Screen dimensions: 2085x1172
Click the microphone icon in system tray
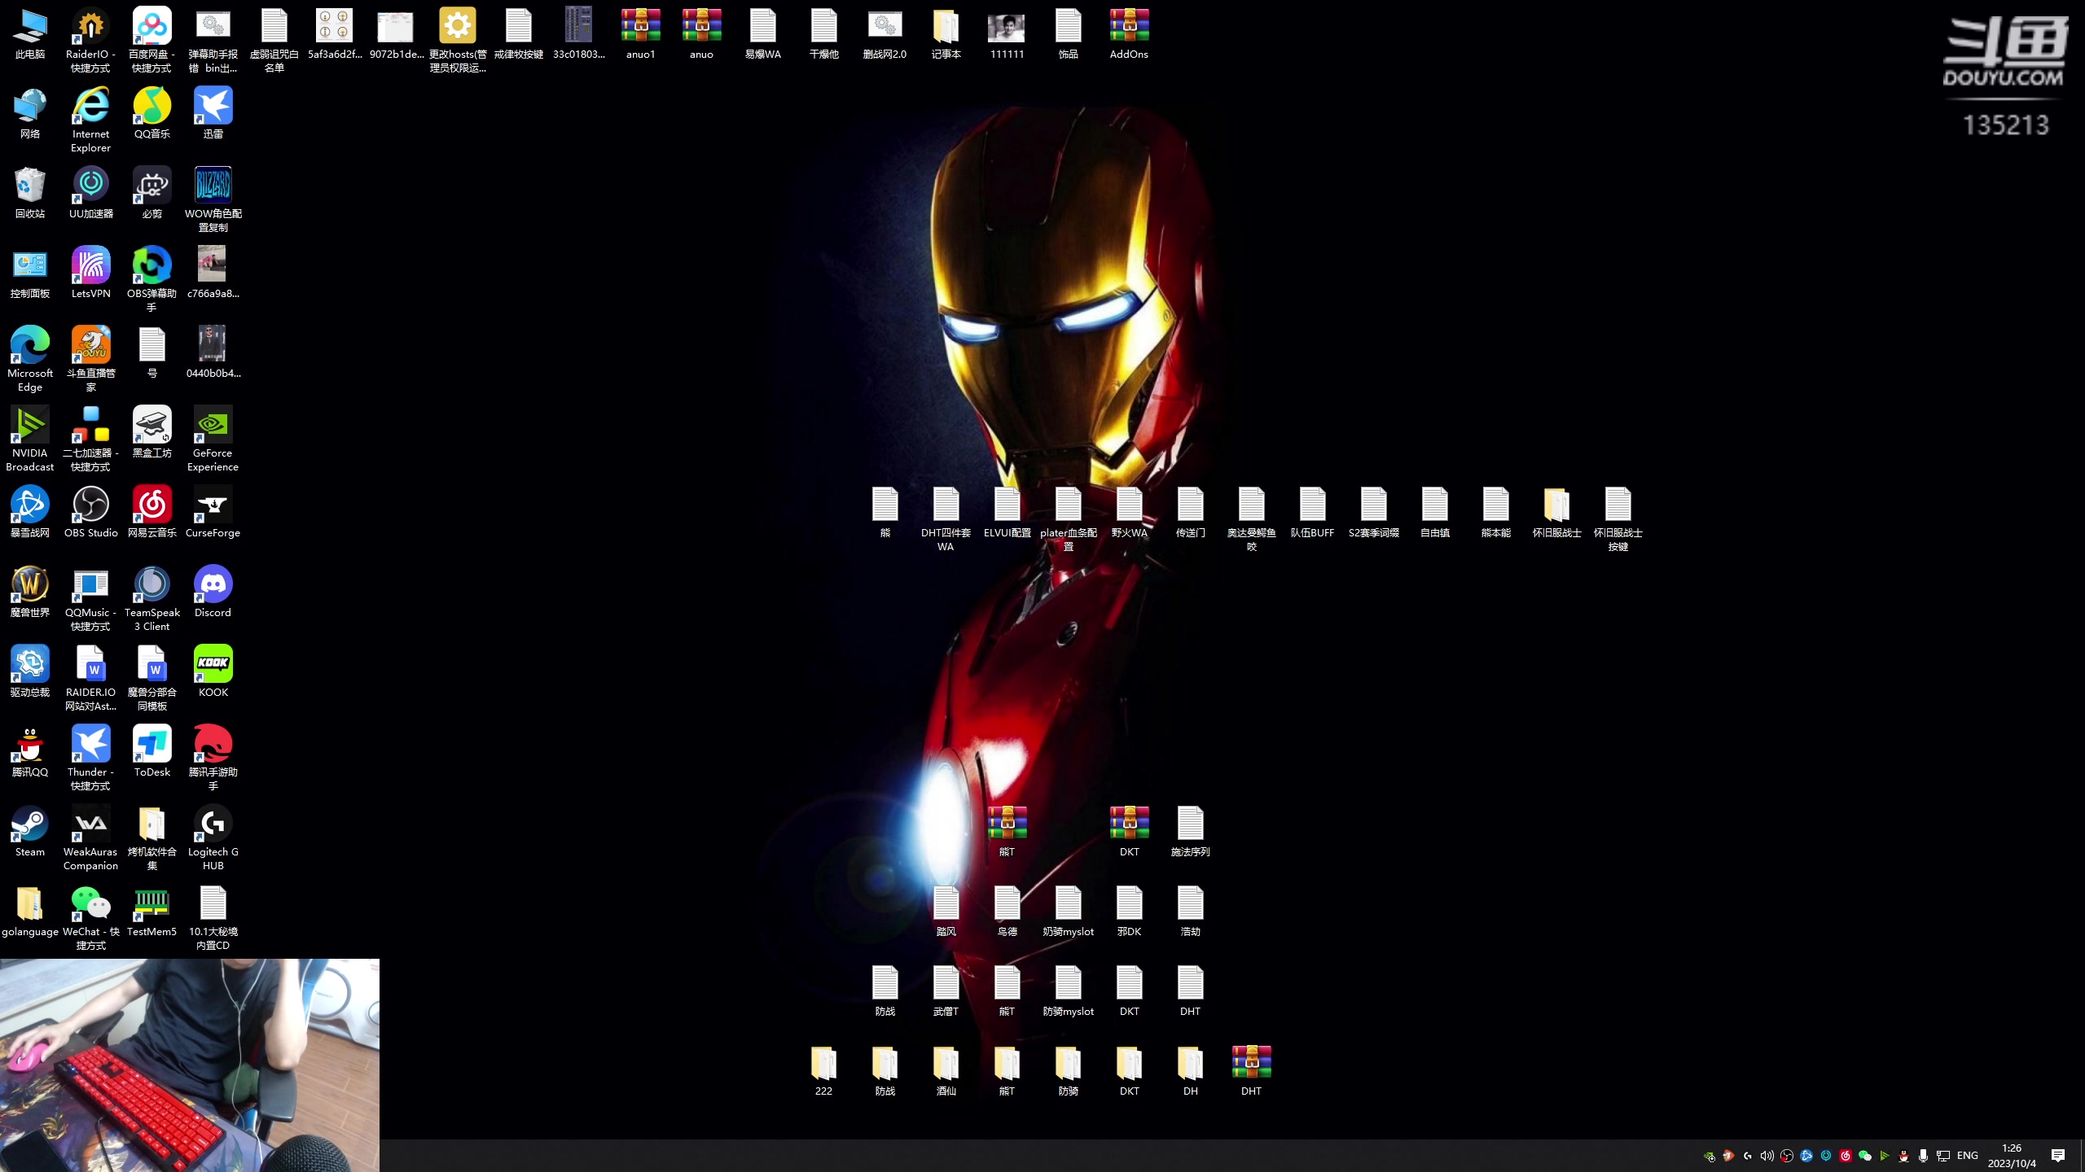(1923, 1156)
